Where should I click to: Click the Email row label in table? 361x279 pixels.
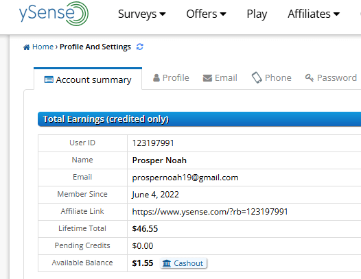tap(82, 177)
